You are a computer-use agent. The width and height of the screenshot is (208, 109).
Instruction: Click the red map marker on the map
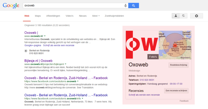coord(175,46)
